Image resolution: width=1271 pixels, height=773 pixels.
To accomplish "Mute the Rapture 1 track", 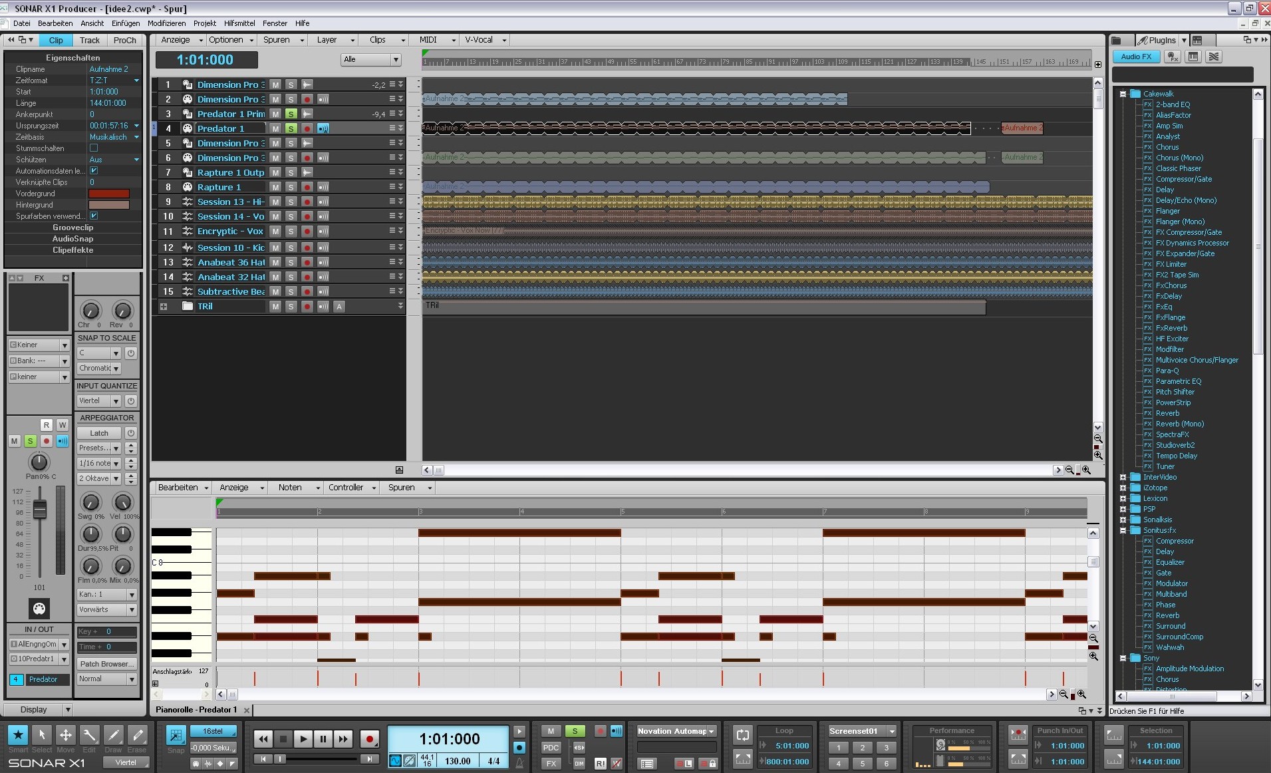I will coord(275,188).
